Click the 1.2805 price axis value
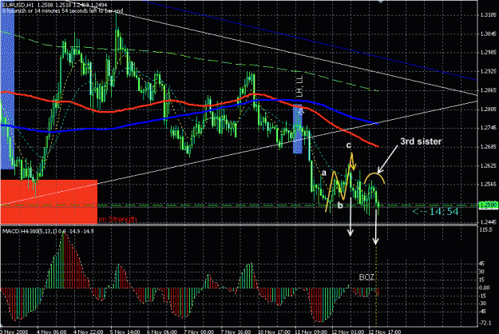This screenshot has width=499, height=334. click(x=488, y=109)
